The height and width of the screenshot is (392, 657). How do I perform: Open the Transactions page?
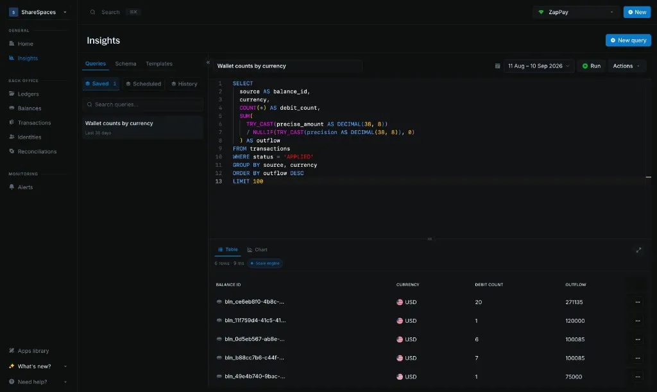click(34, 123)
